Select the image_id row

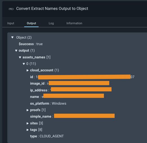[70, 83]
